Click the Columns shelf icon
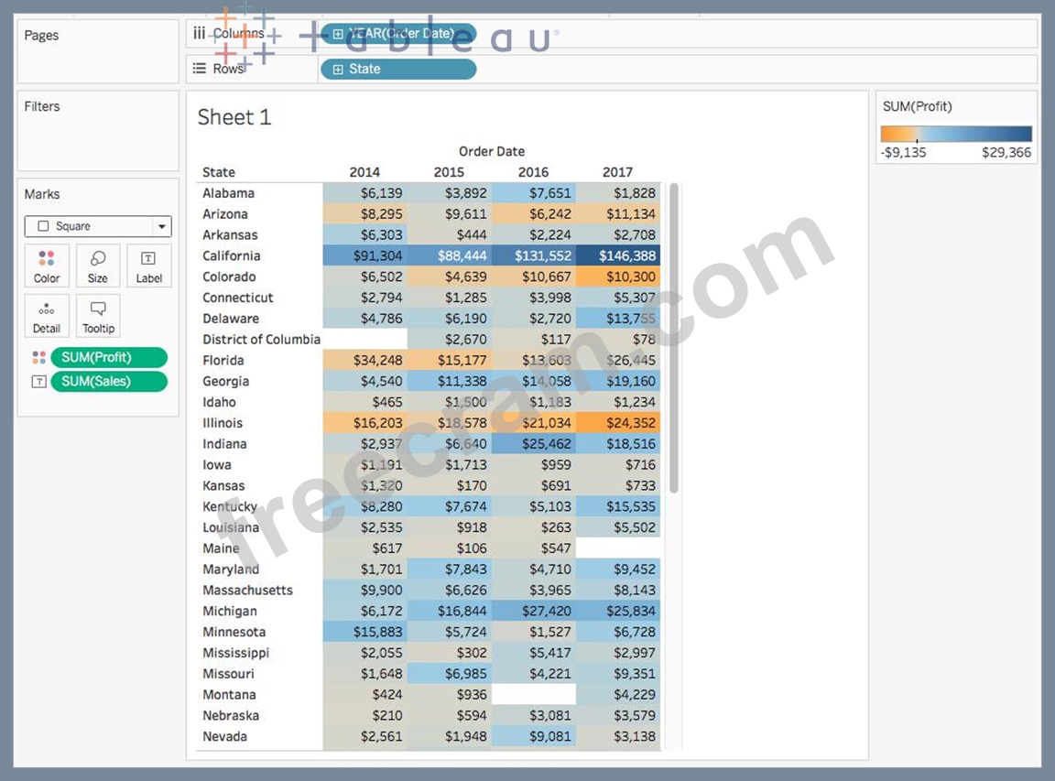Image resolution: width=1055 pixels, height=781 pixels. [199, 33]
